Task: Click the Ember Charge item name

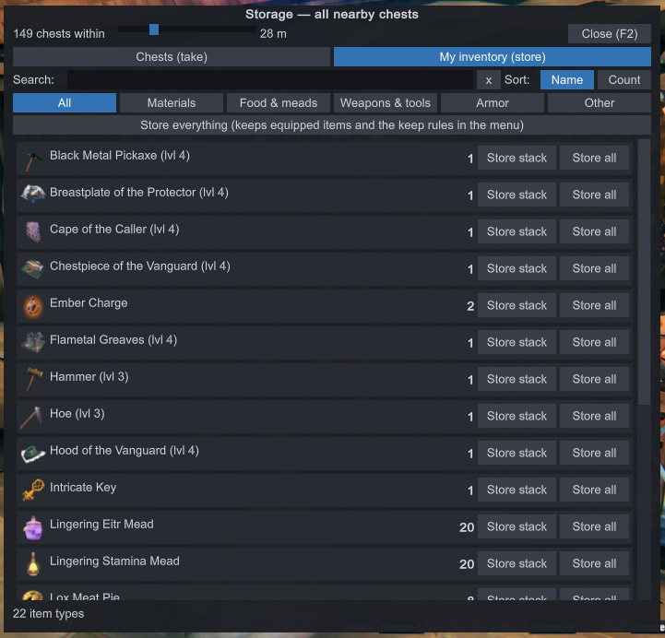Action: pos(89,303)
